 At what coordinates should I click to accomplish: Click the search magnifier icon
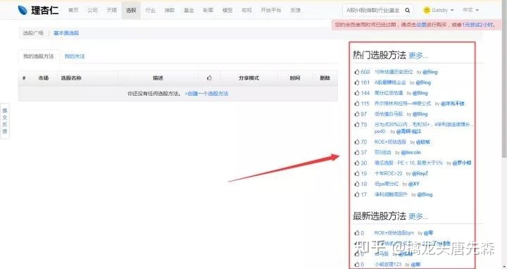click(408, 11)
